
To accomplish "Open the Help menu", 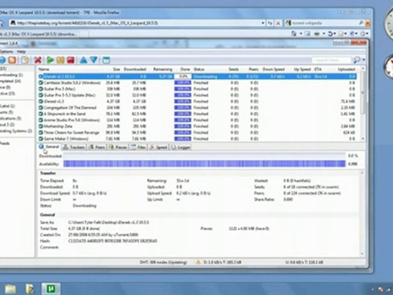I will [x=21, y=52].
